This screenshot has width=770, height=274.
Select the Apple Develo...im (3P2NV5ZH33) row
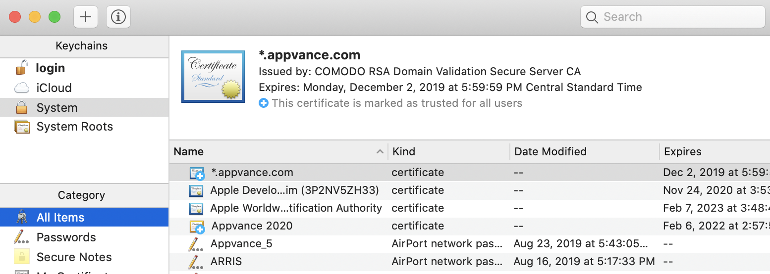(x=470, y=190)
